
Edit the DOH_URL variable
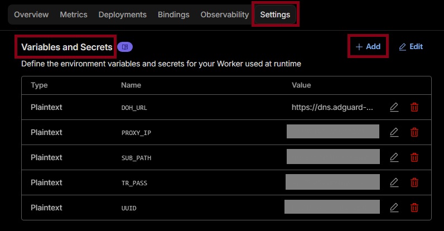[x=394, y=107]
